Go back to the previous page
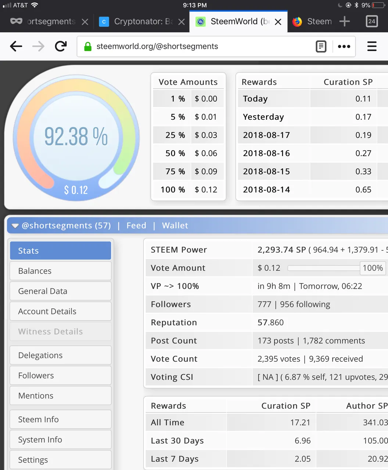388x470 pixels. point(16,46)
